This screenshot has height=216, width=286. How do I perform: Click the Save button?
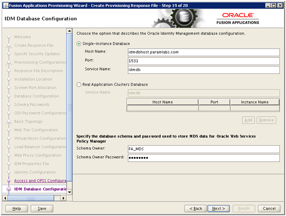click(42, 208)
